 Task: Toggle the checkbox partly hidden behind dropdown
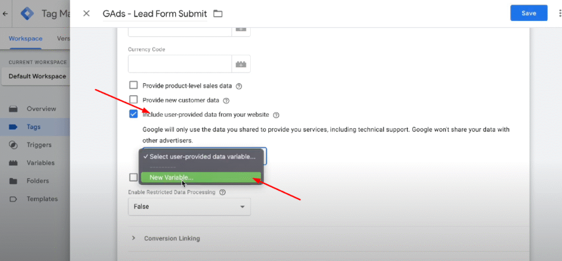(x=133, y=177)
